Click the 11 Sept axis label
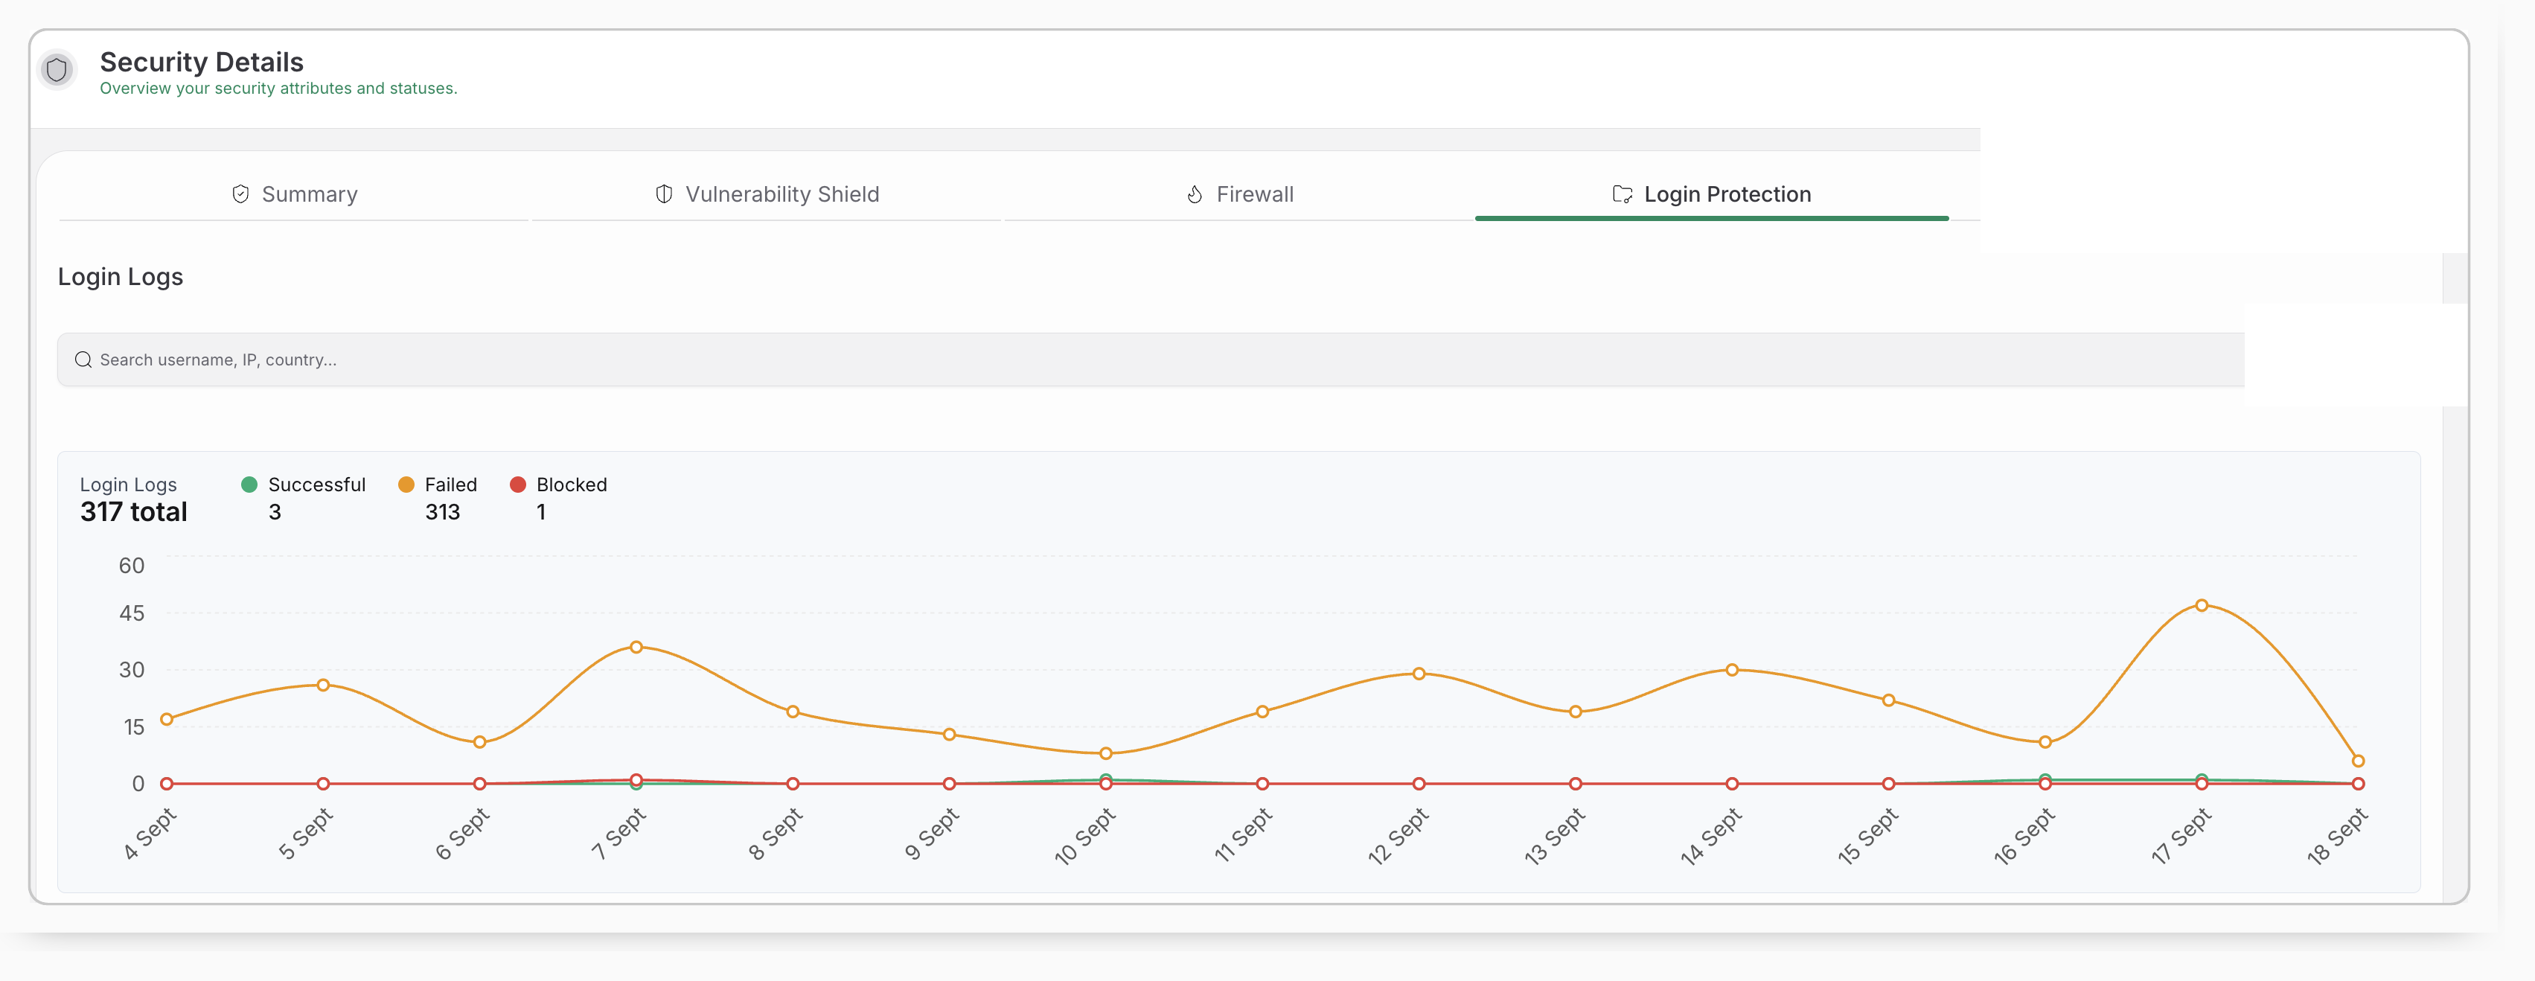The image size is (2535, 981). (x=1244, y=835)
